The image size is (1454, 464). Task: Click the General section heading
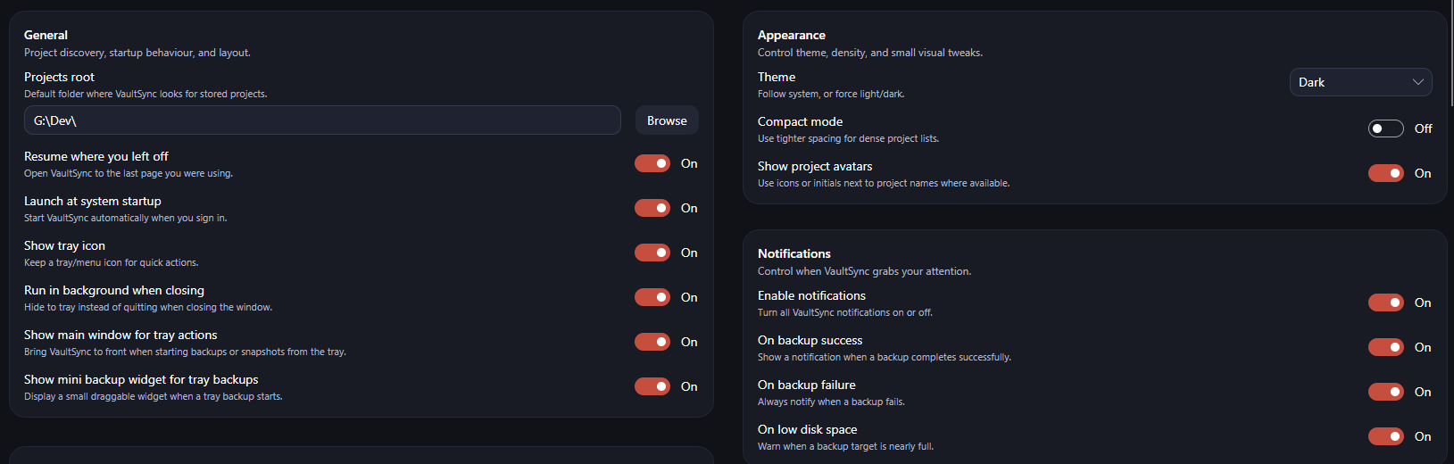click(46, 35)
